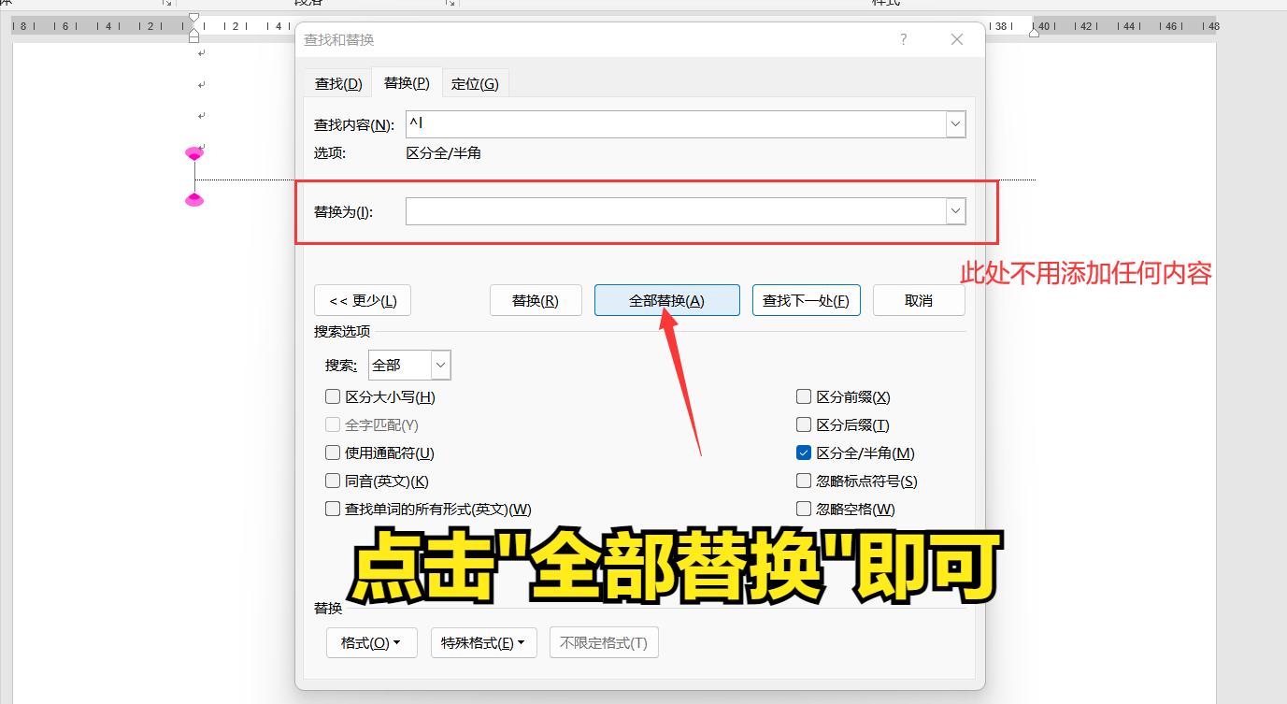The image size is (1287, 704).
Task: Switch to the 查找(D) tab
Action: click(x=337, y=82)
